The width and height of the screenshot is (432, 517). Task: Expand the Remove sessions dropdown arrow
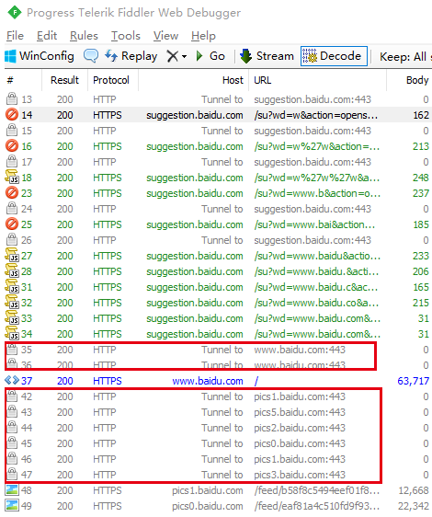[184, 56]
